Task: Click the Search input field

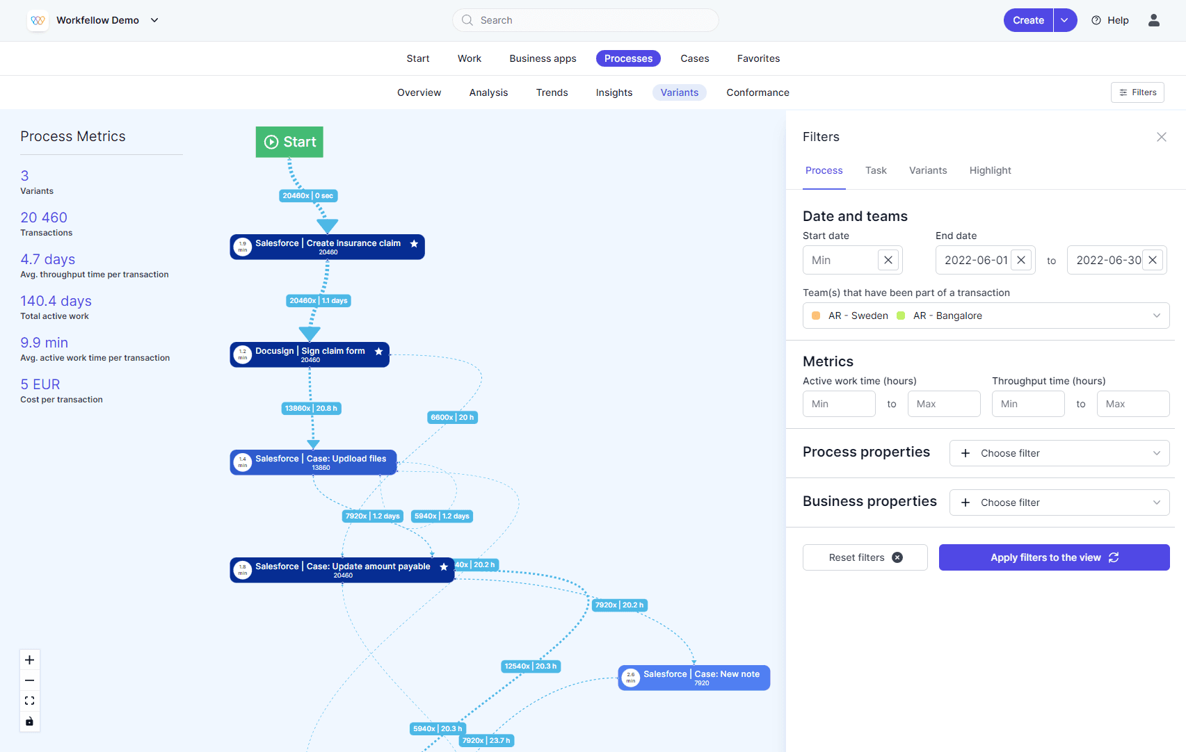Action: point(585,20)
